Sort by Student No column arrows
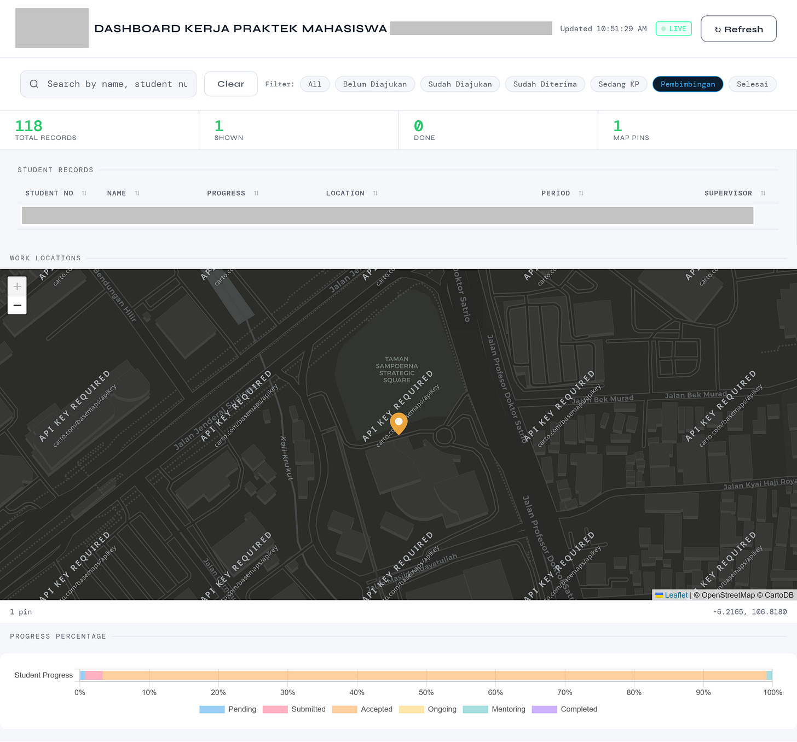 (x=84, y=193)
